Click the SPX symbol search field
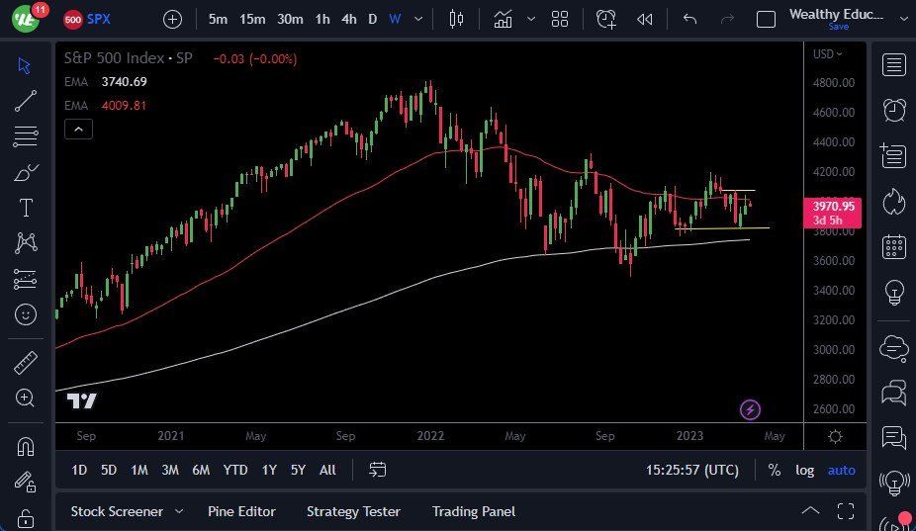This screenshot has width=916, height=531. pyautogui.click(x=98, y=19)
